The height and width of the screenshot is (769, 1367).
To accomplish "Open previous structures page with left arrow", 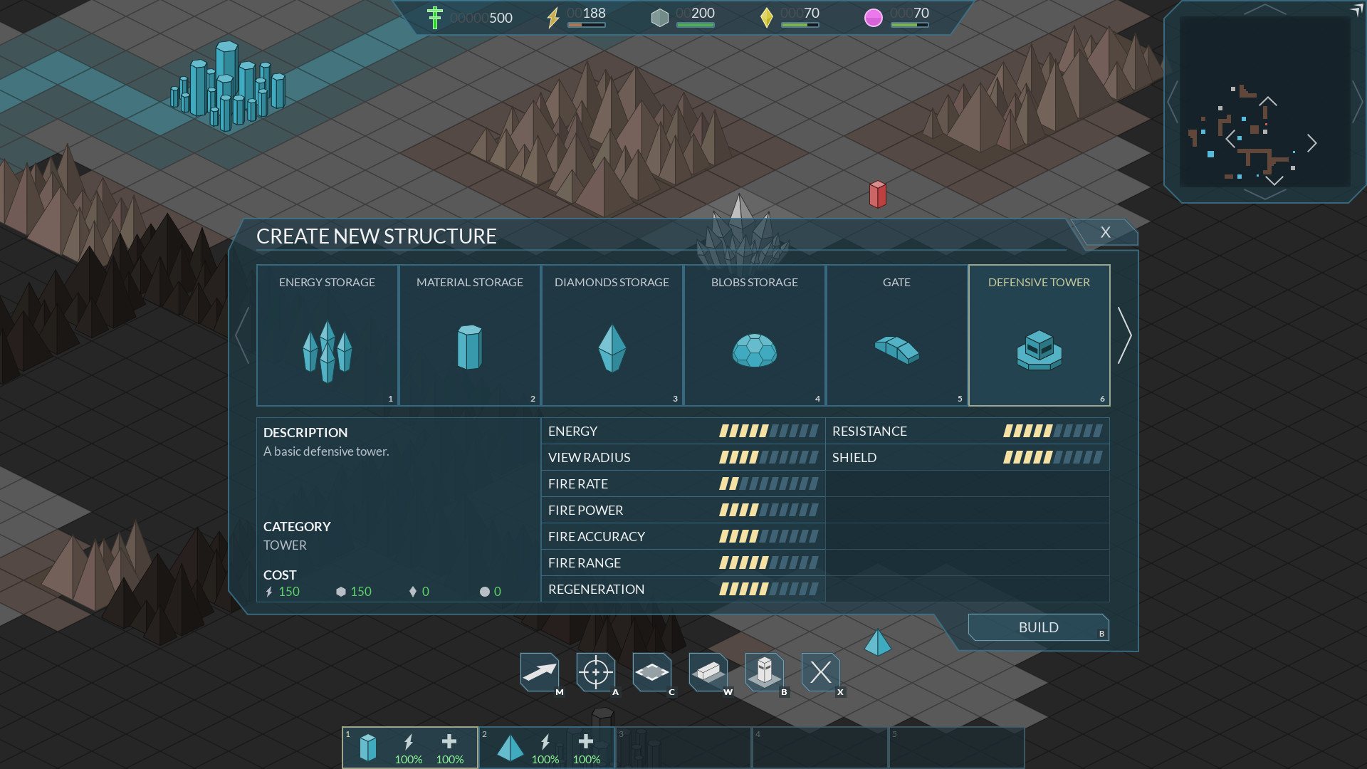I will (241, 335).
